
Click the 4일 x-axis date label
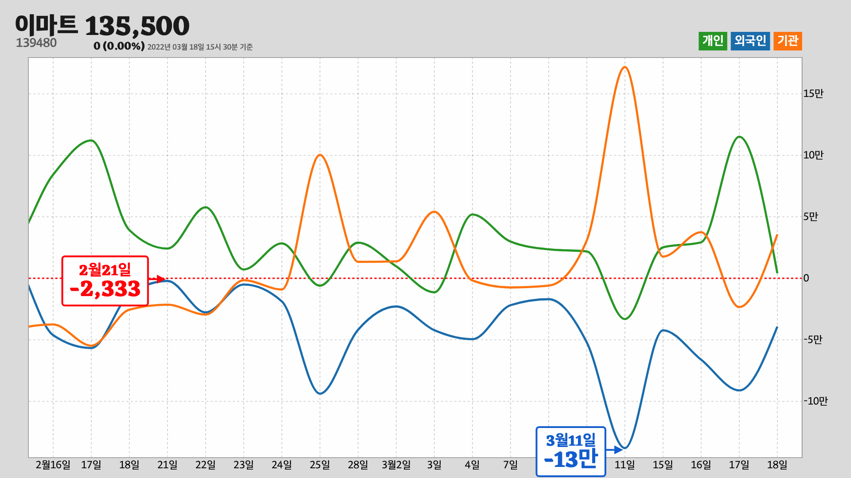pos(472,465)
